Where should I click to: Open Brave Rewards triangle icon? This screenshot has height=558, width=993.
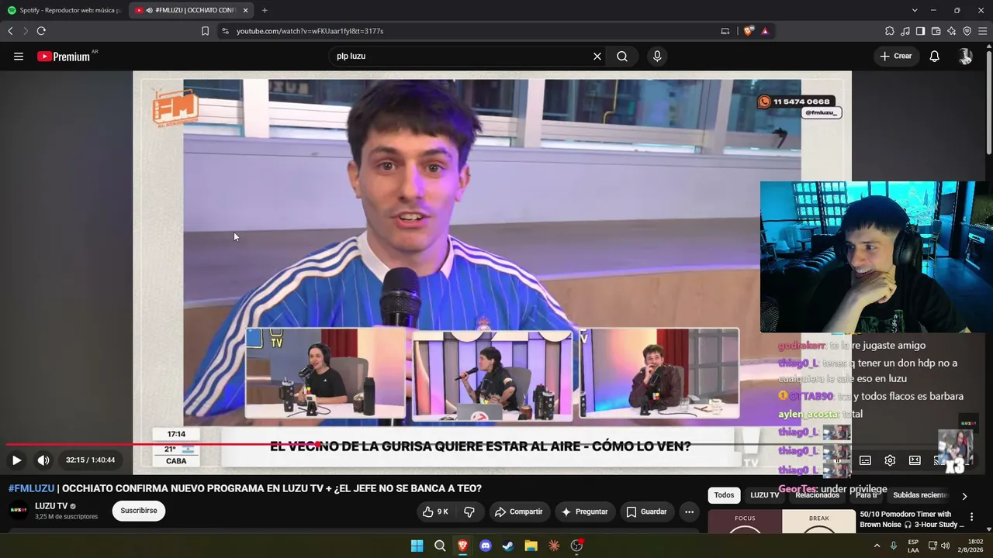(x=765, y=31)
